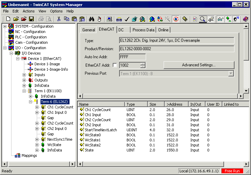Increment the EtherCAT Addr spinner up
This screenshot has width=251, height=175.
[x=143, y=64]
